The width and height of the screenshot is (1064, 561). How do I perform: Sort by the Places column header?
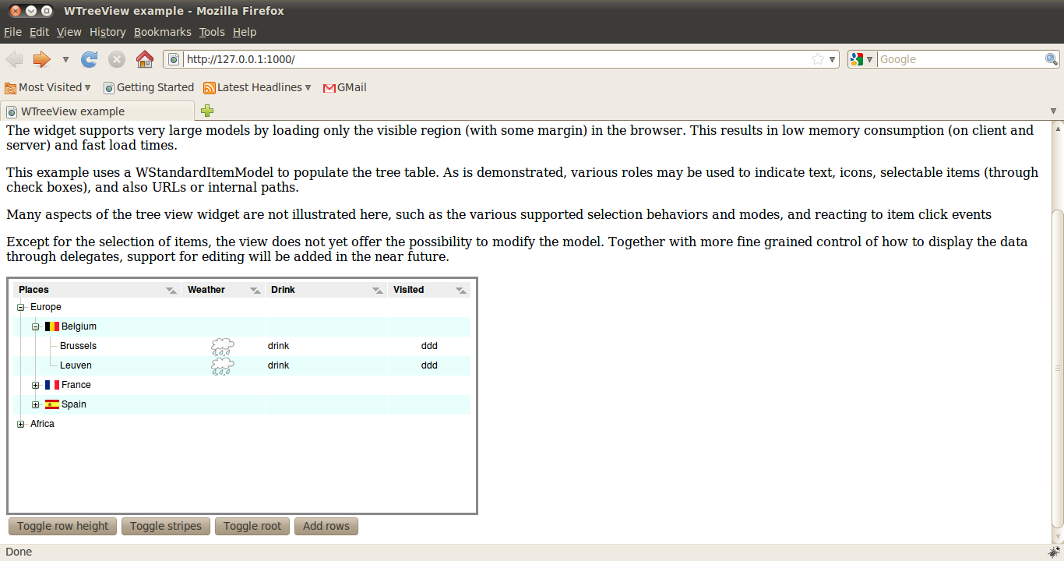(34, 289)
